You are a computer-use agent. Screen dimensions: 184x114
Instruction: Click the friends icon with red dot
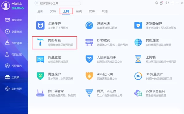[162, 3]
